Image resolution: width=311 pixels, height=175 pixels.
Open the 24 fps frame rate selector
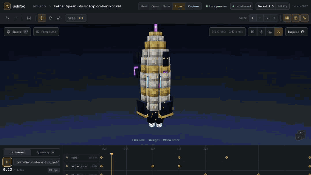click(53, 170)
